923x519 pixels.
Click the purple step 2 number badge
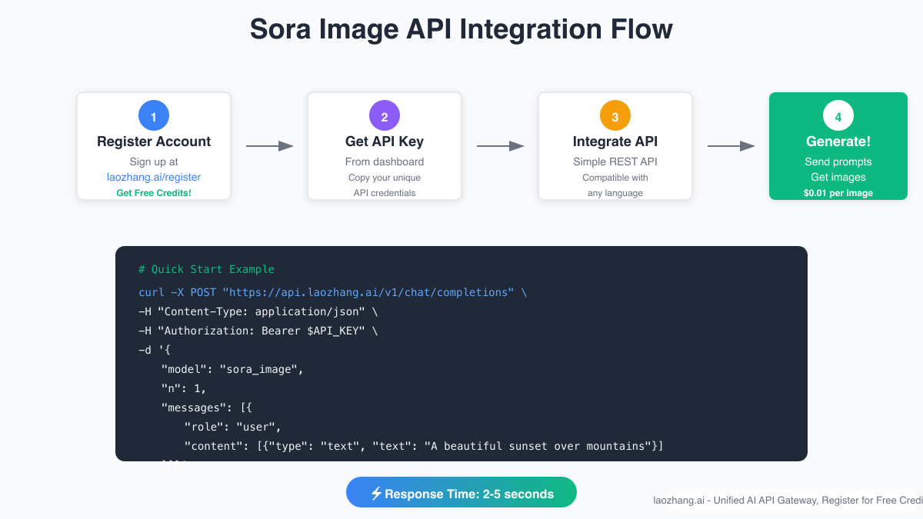[385, 115]
